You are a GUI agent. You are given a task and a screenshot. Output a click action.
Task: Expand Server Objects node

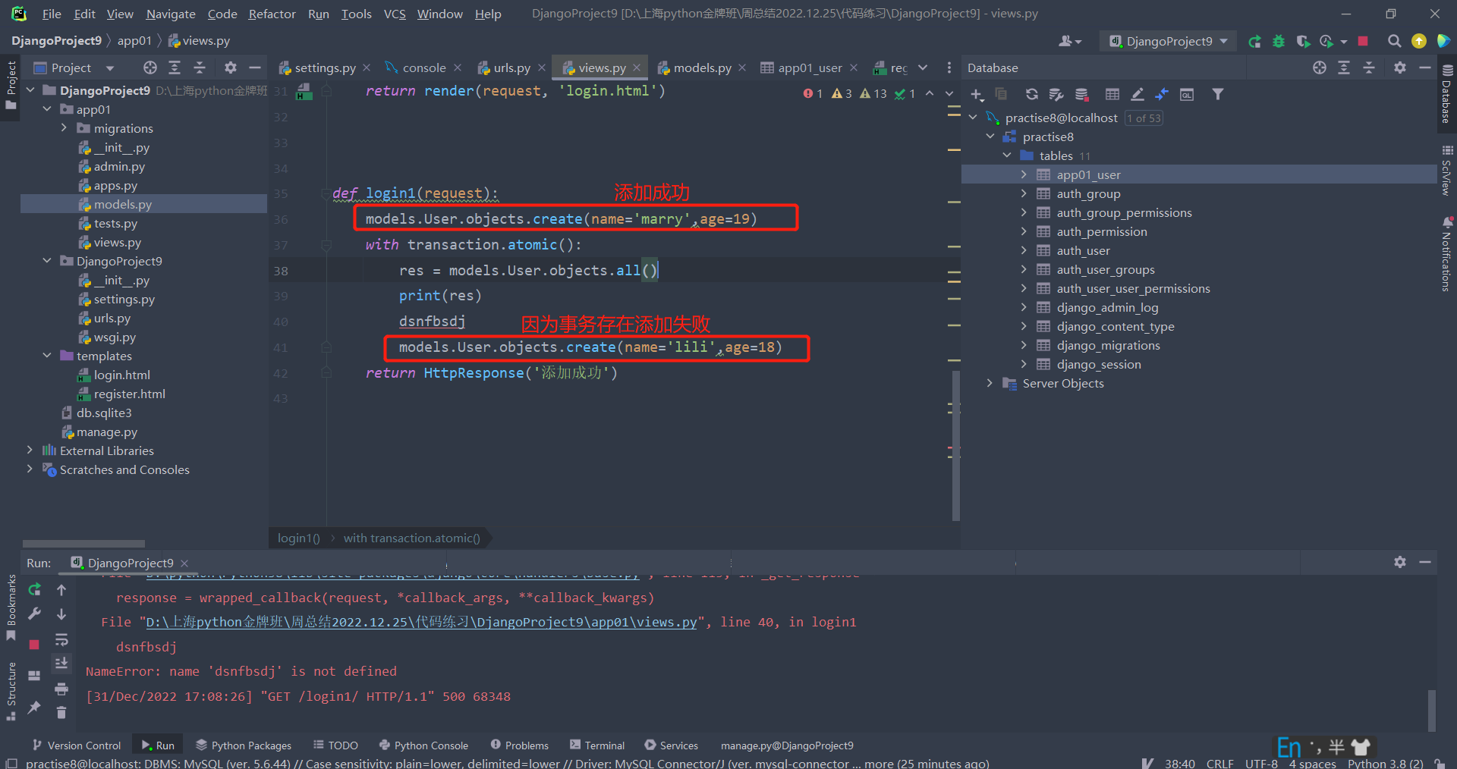tap(990, 383)
